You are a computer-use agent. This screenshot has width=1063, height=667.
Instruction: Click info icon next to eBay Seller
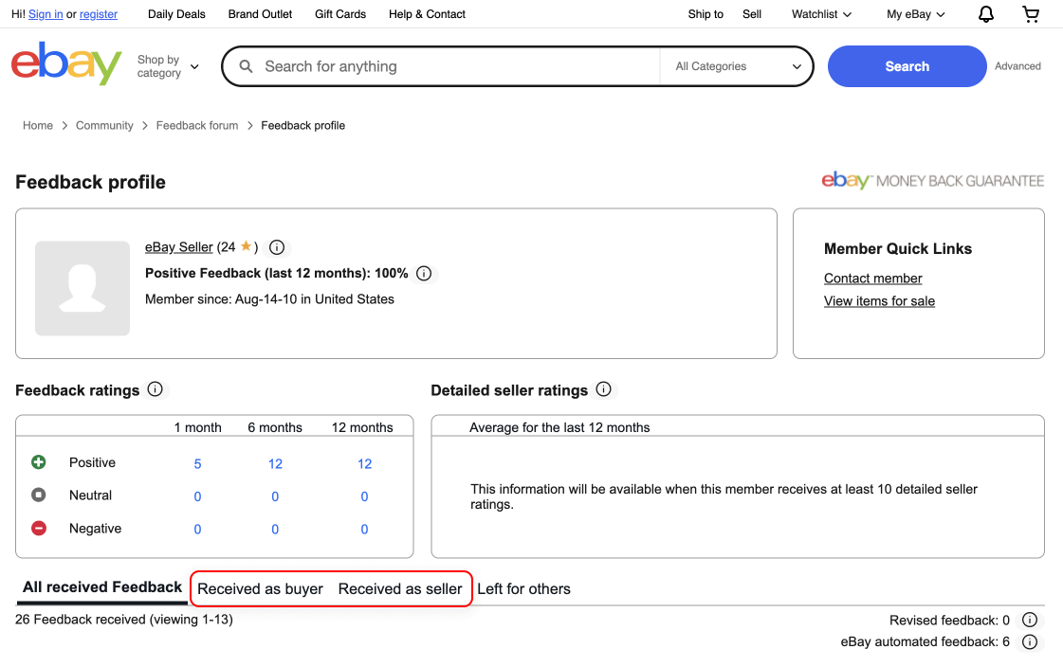pos(277,248)
